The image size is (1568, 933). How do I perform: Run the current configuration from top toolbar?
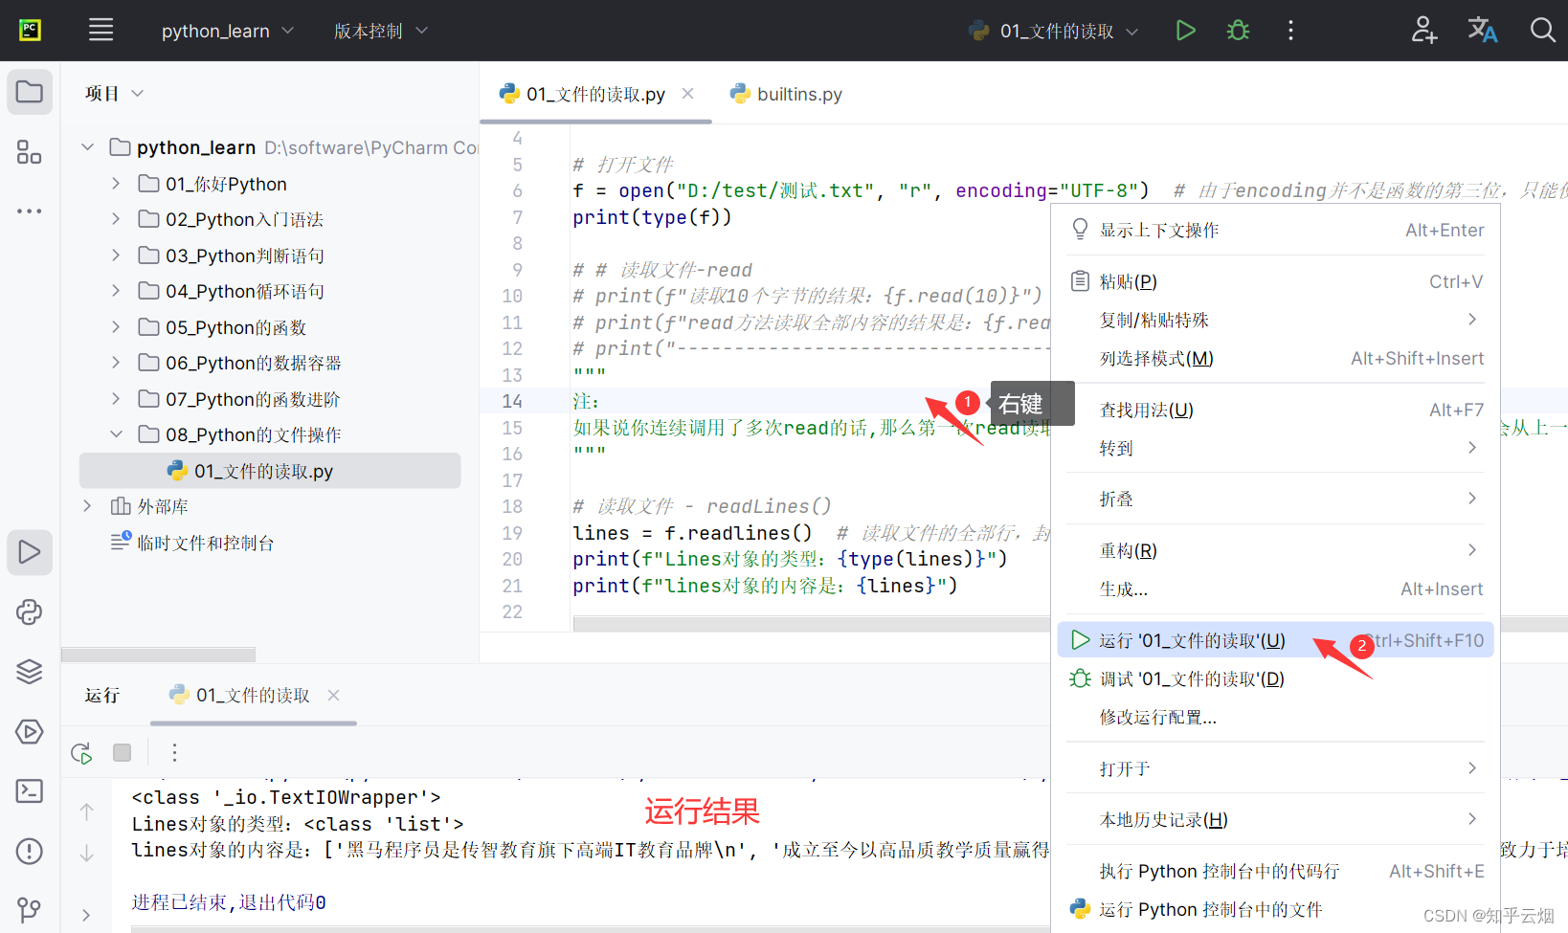coord(1185,31)
